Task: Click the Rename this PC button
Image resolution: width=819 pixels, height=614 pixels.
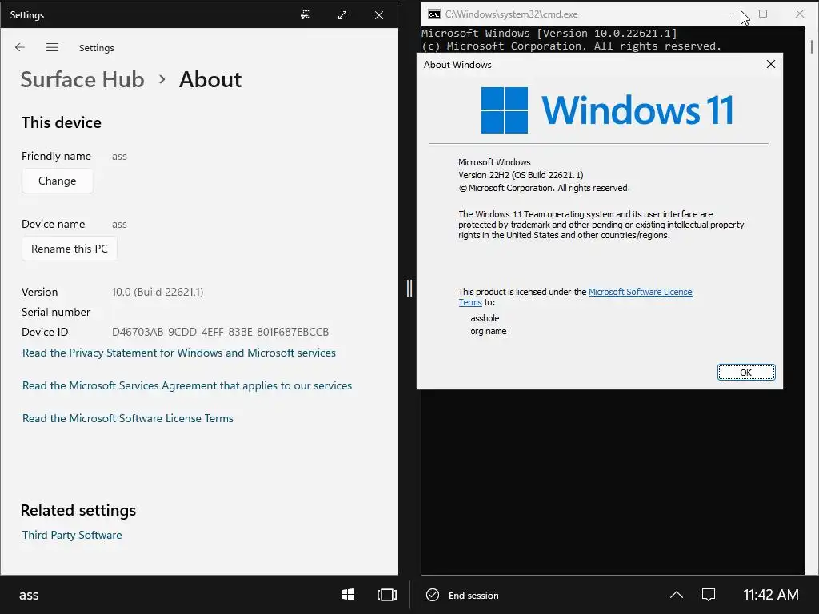Action: pos(70,249)
